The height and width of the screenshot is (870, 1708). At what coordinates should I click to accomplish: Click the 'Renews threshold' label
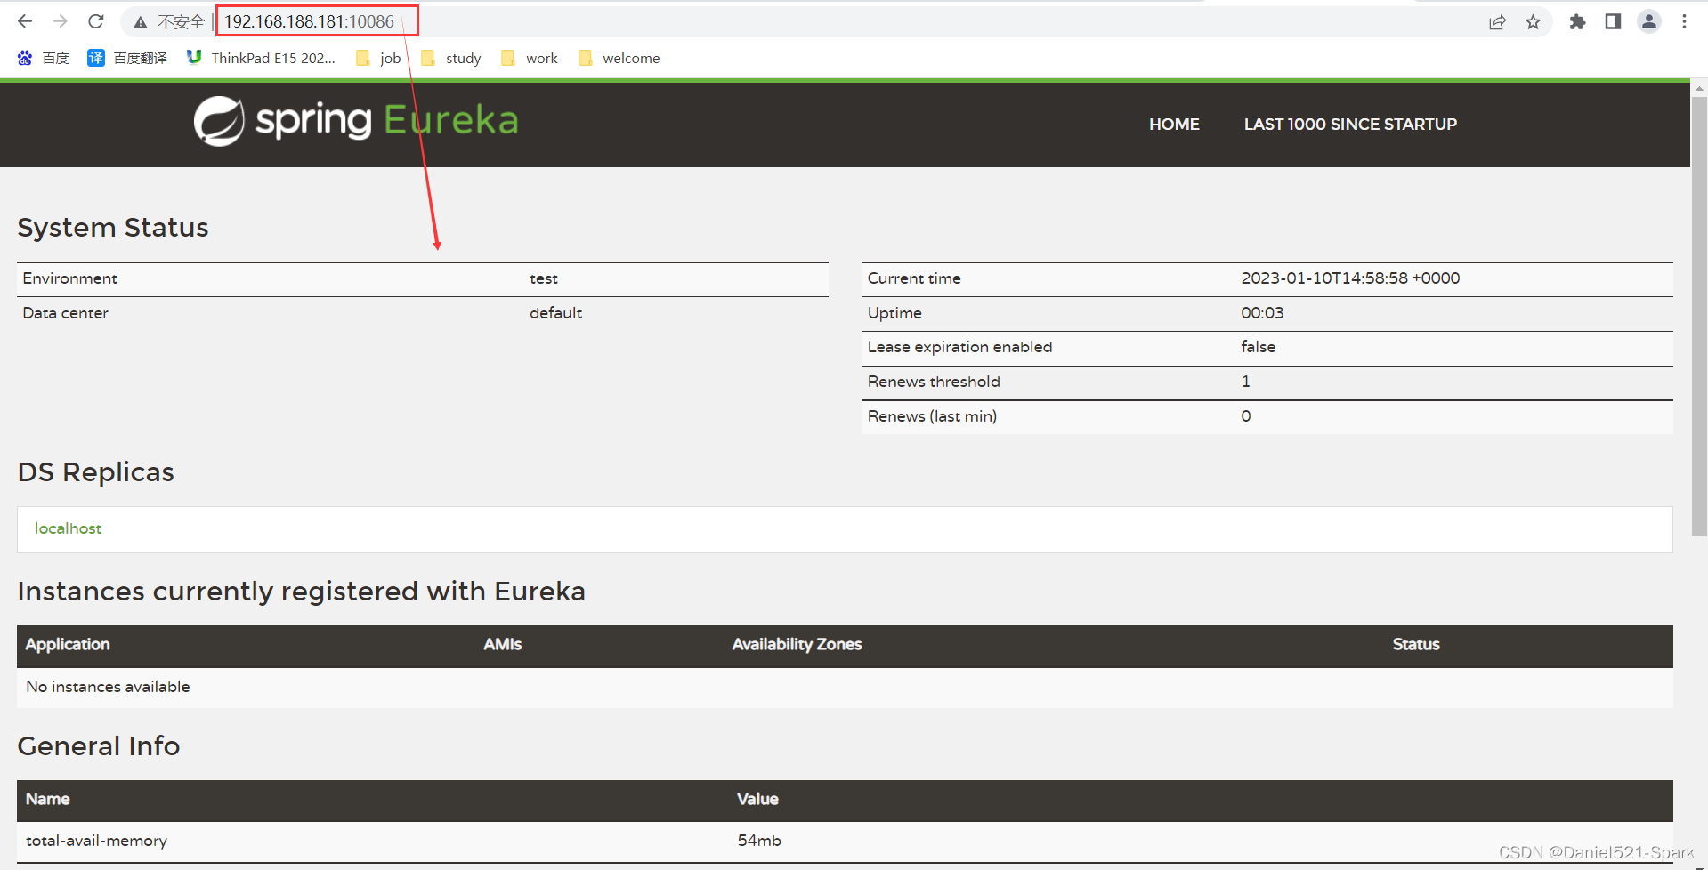click(x=934, y=382)
